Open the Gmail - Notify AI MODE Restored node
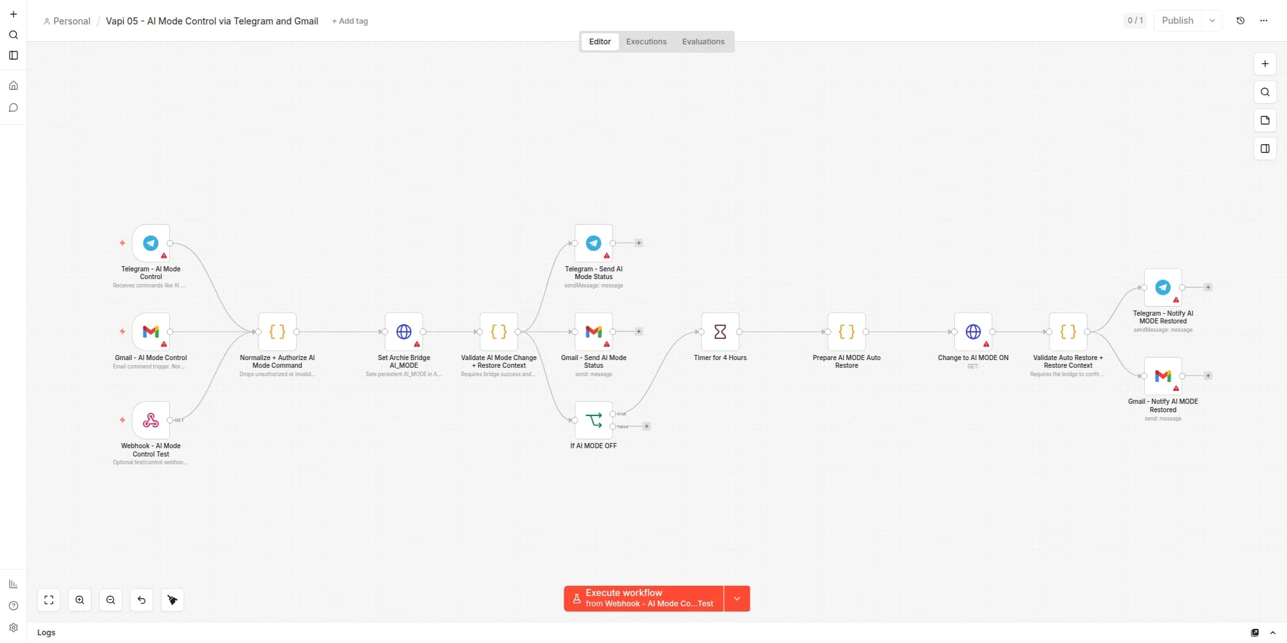This screenshot has width=1287, height=643. [1163, 376]
